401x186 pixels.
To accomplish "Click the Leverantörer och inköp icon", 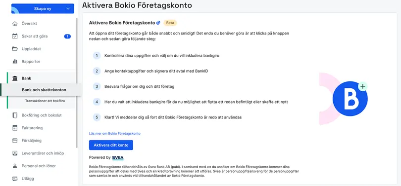I will click(15, 153).
